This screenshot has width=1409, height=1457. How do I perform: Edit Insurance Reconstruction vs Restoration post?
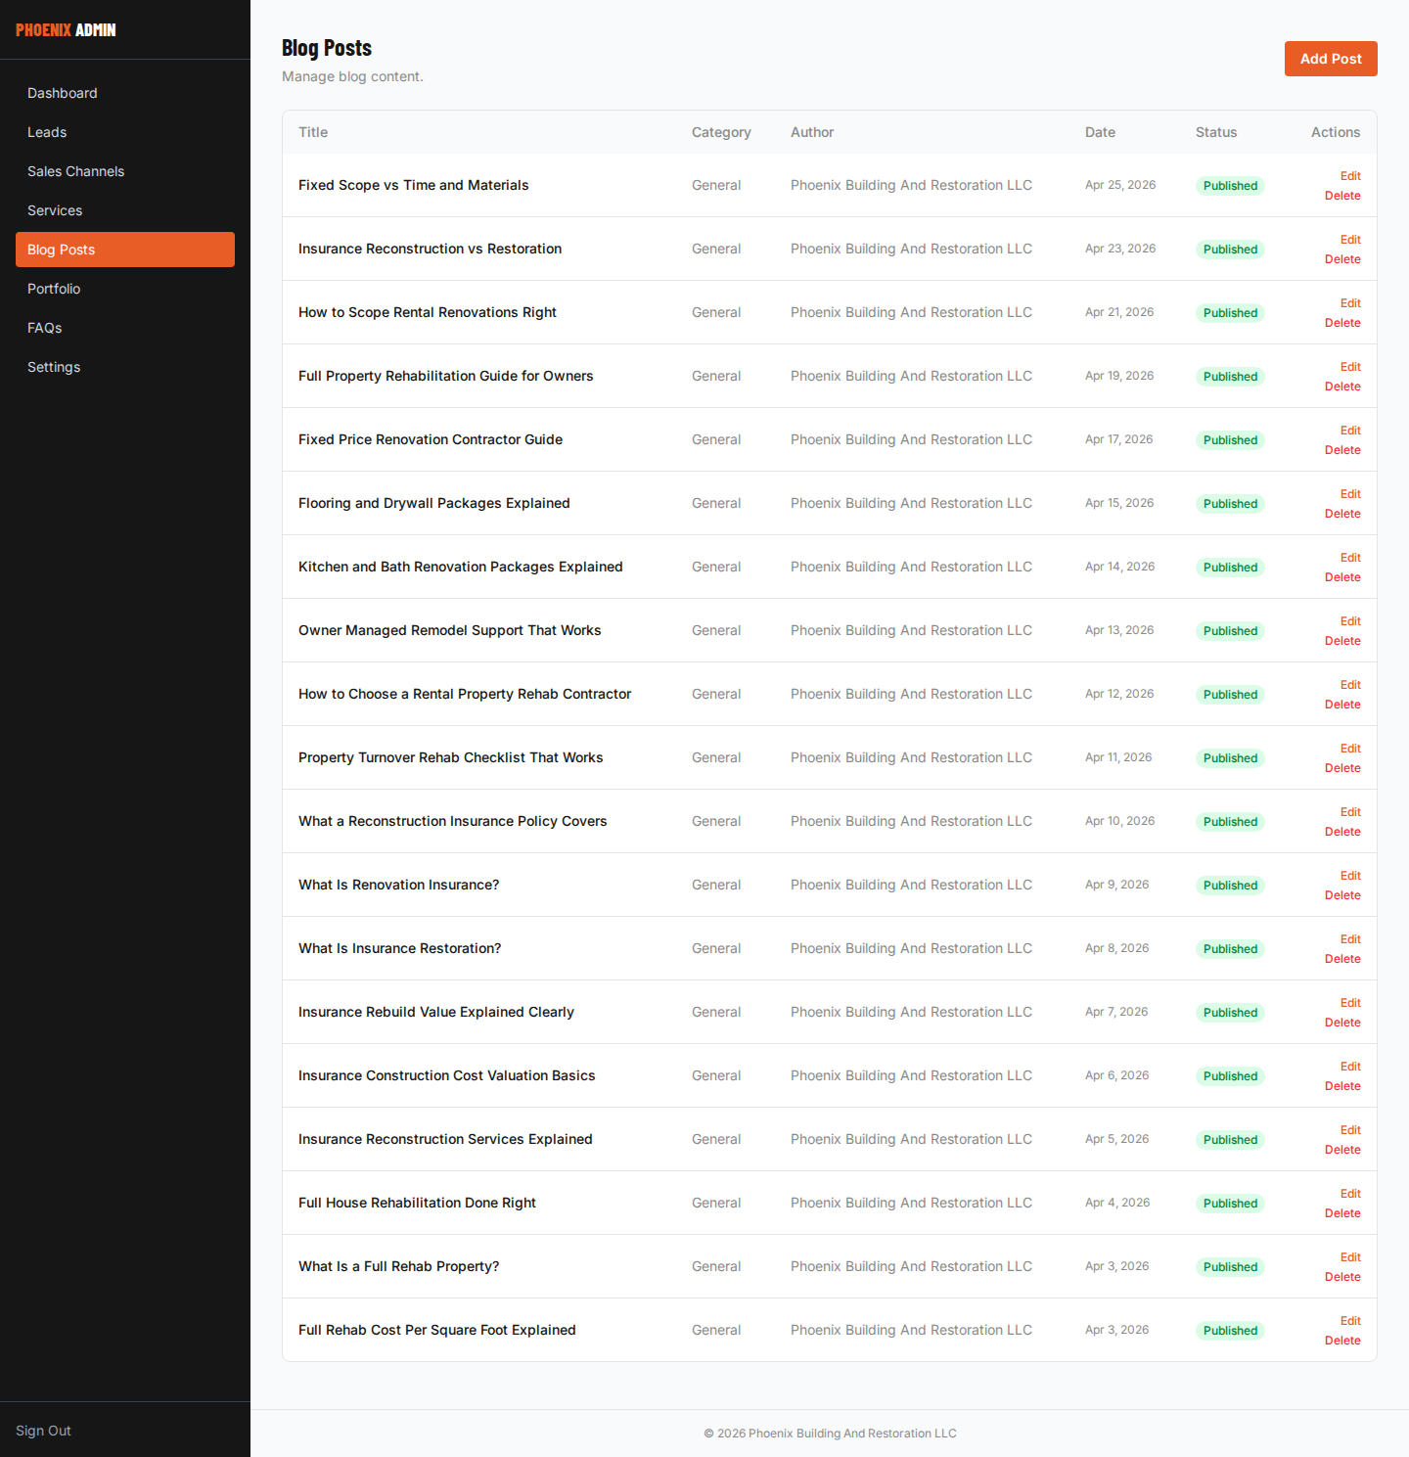(x=1350, y=240)
